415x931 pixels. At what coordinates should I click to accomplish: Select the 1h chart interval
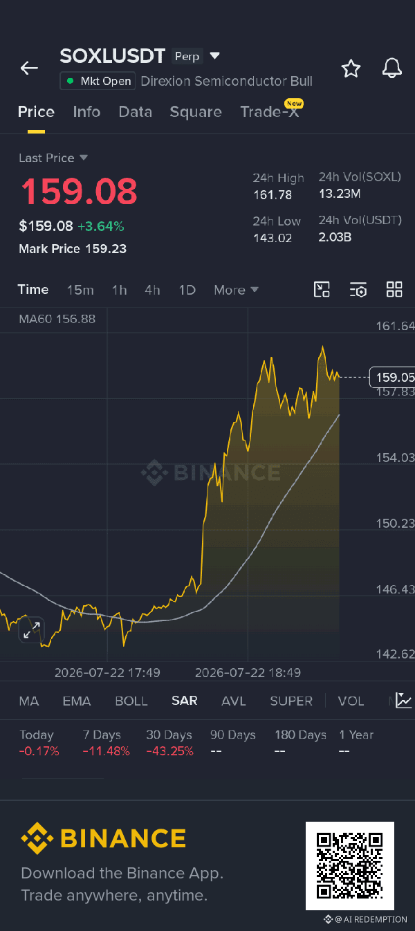coord(120,290)
